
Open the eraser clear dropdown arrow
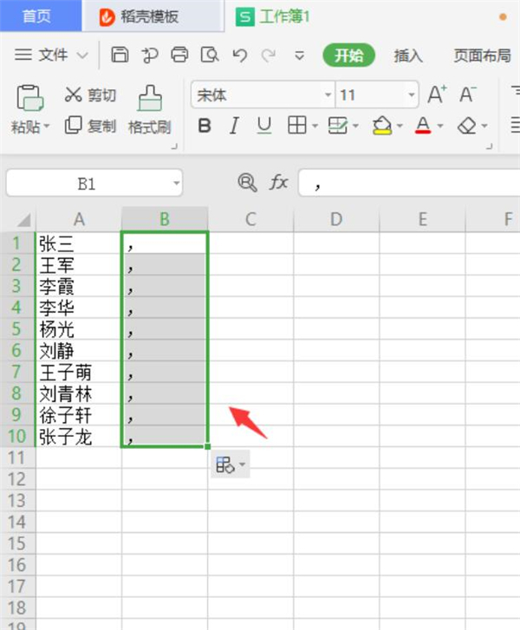tap(484, 127)
